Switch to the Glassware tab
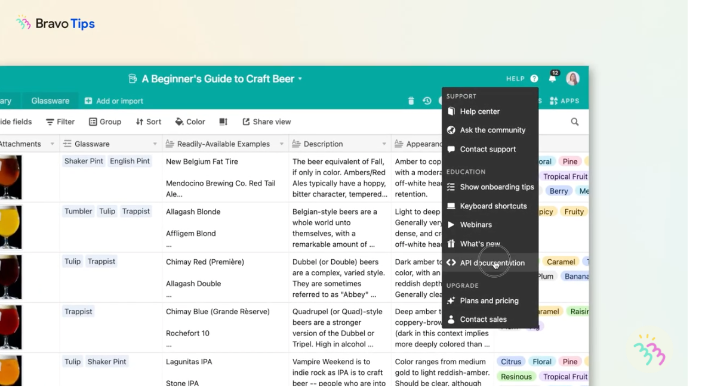Image resolution: width=702 pixels, height=391 pixels. tap(50, 101)
